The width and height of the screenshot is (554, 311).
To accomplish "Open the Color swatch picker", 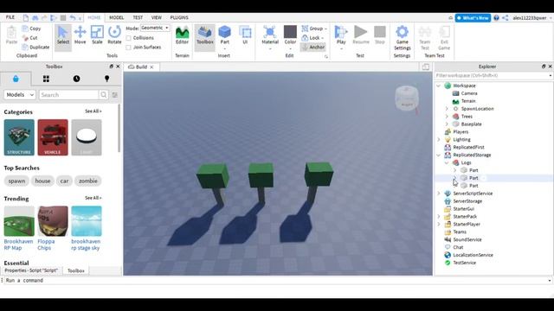I will coord(290,35).
